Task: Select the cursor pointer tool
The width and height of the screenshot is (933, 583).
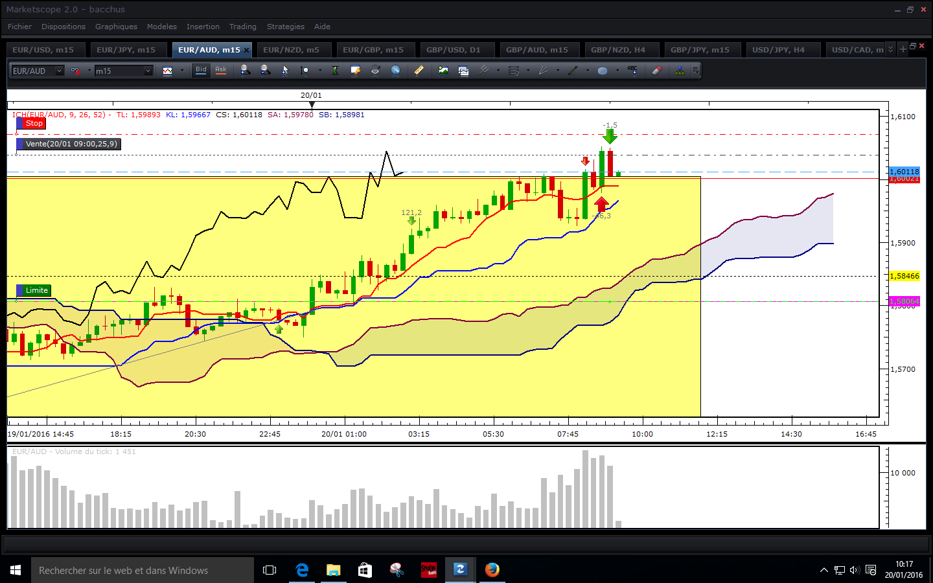Action: [x=285, y=71]
